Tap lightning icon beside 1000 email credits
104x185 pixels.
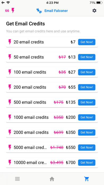tap(10, 117)
